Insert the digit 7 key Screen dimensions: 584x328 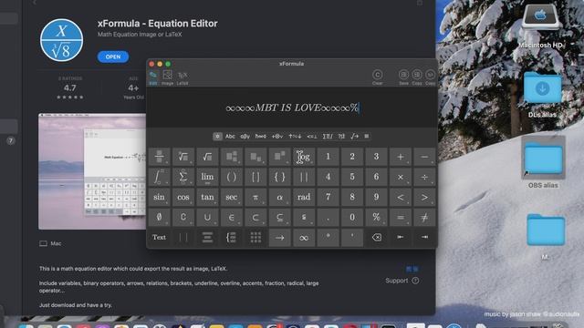[328, 197]
